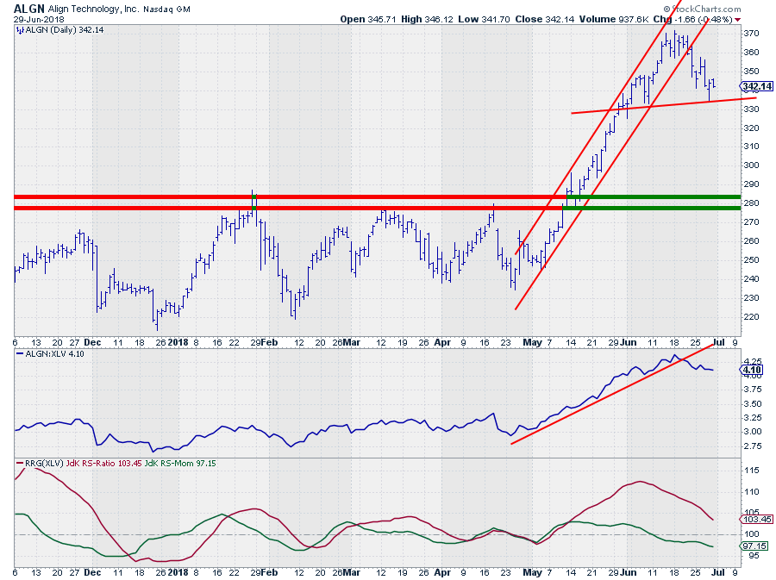Click the 103.45 value flag on the RRG axis
The image size is (776, 580).
pos(757,519)
